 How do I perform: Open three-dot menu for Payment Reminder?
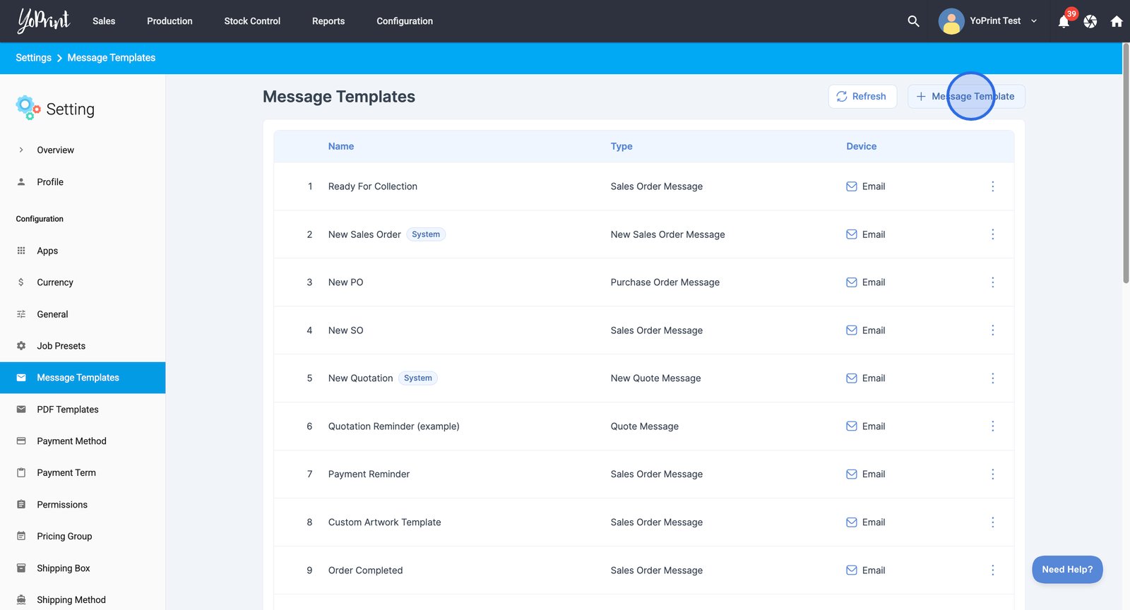pos(992,474)
